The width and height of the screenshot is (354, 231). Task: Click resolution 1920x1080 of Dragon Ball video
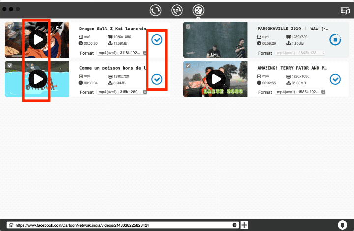(x=122, y=37)
